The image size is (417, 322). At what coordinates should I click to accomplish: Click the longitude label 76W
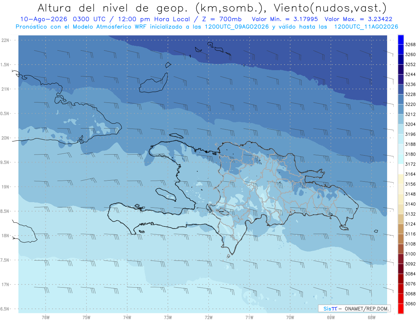46,317
